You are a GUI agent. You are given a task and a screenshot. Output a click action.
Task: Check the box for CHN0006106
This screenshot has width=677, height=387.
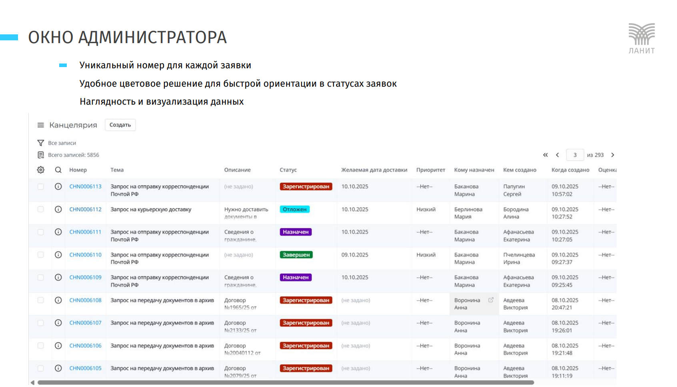coord(41,346)
